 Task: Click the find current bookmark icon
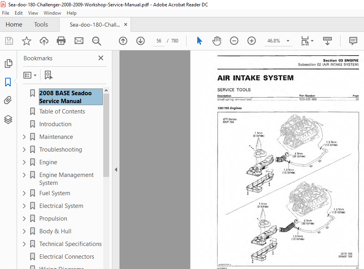pos(48,75)
